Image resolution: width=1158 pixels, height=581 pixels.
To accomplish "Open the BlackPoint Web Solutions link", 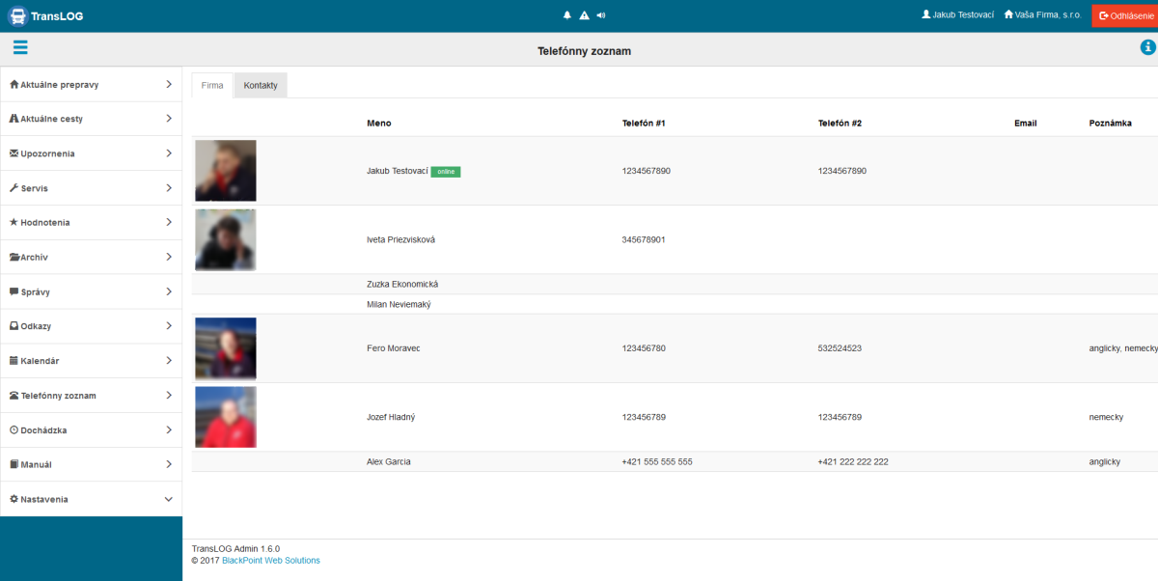I will pyautogui.click(x=271, y=560).
